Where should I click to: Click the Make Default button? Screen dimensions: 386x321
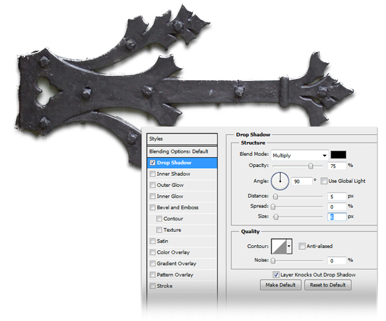tap(280, 285)
